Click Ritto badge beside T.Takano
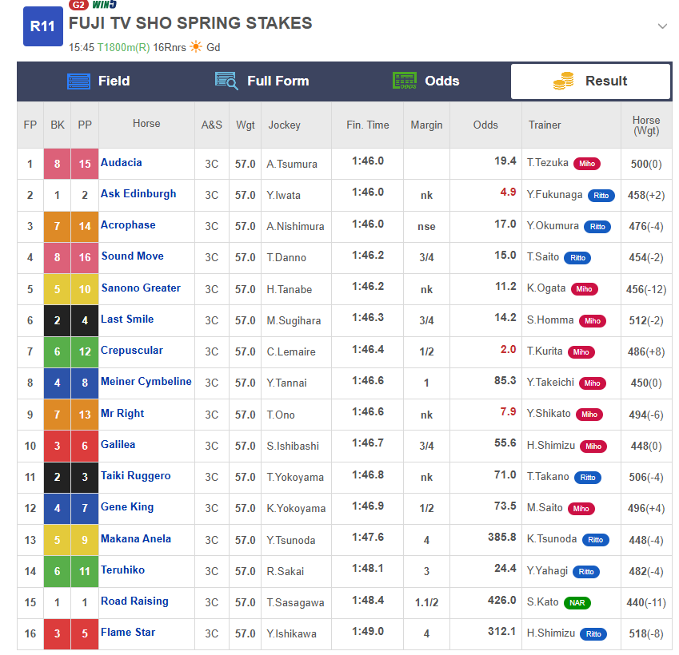 point(588,478)
